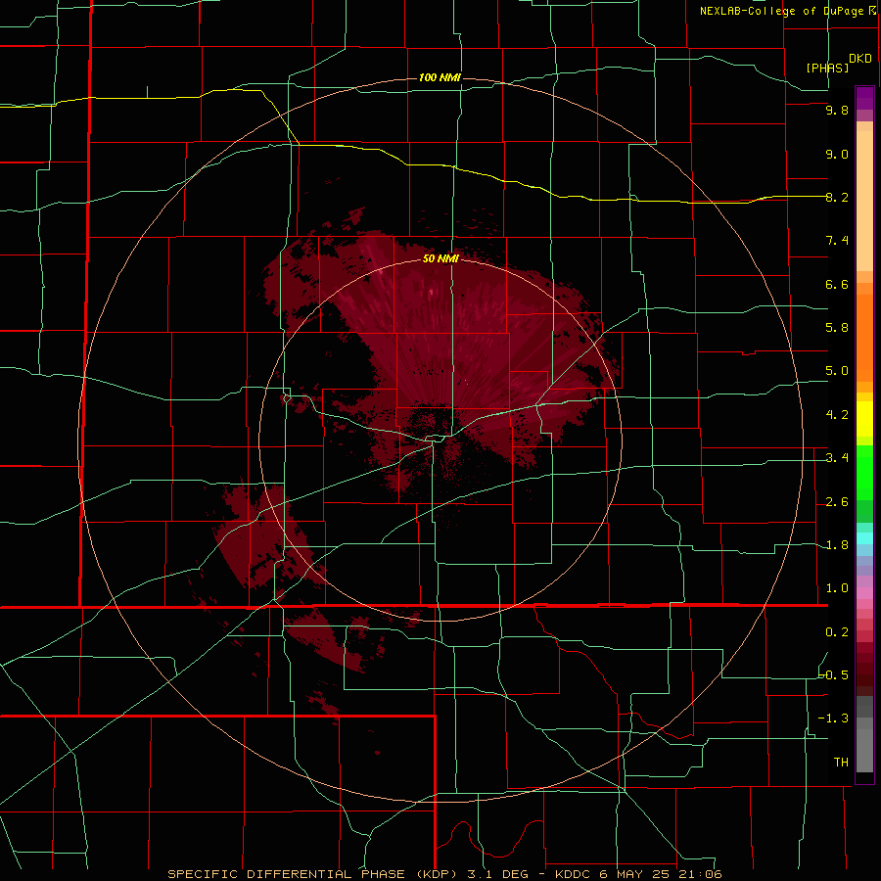Viewport: 881px width, 881px height.
Task: Select the yellow segment of the color bar
Action: (x=864, y=419)
